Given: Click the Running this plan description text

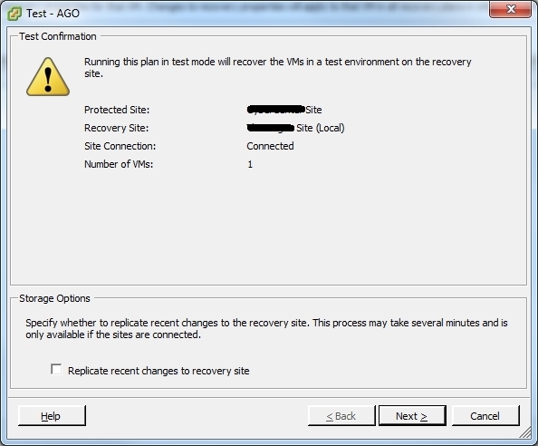Looking at the screenshot, I should (x=277, y=67).
